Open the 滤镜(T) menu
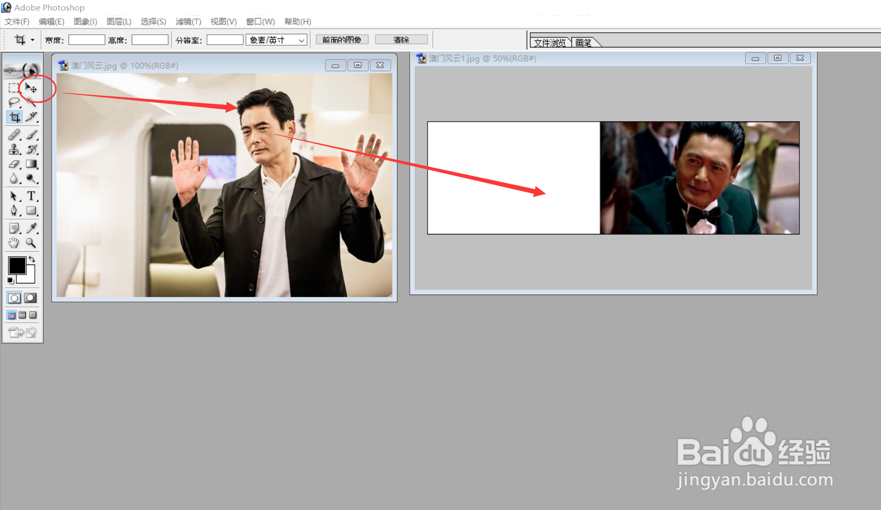The image size is (881, 510). click(x=188, y=22)
